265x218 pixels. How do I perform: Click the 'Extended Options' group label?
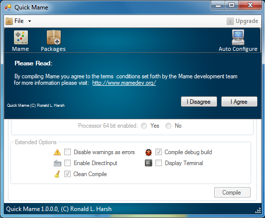point(36,142)
